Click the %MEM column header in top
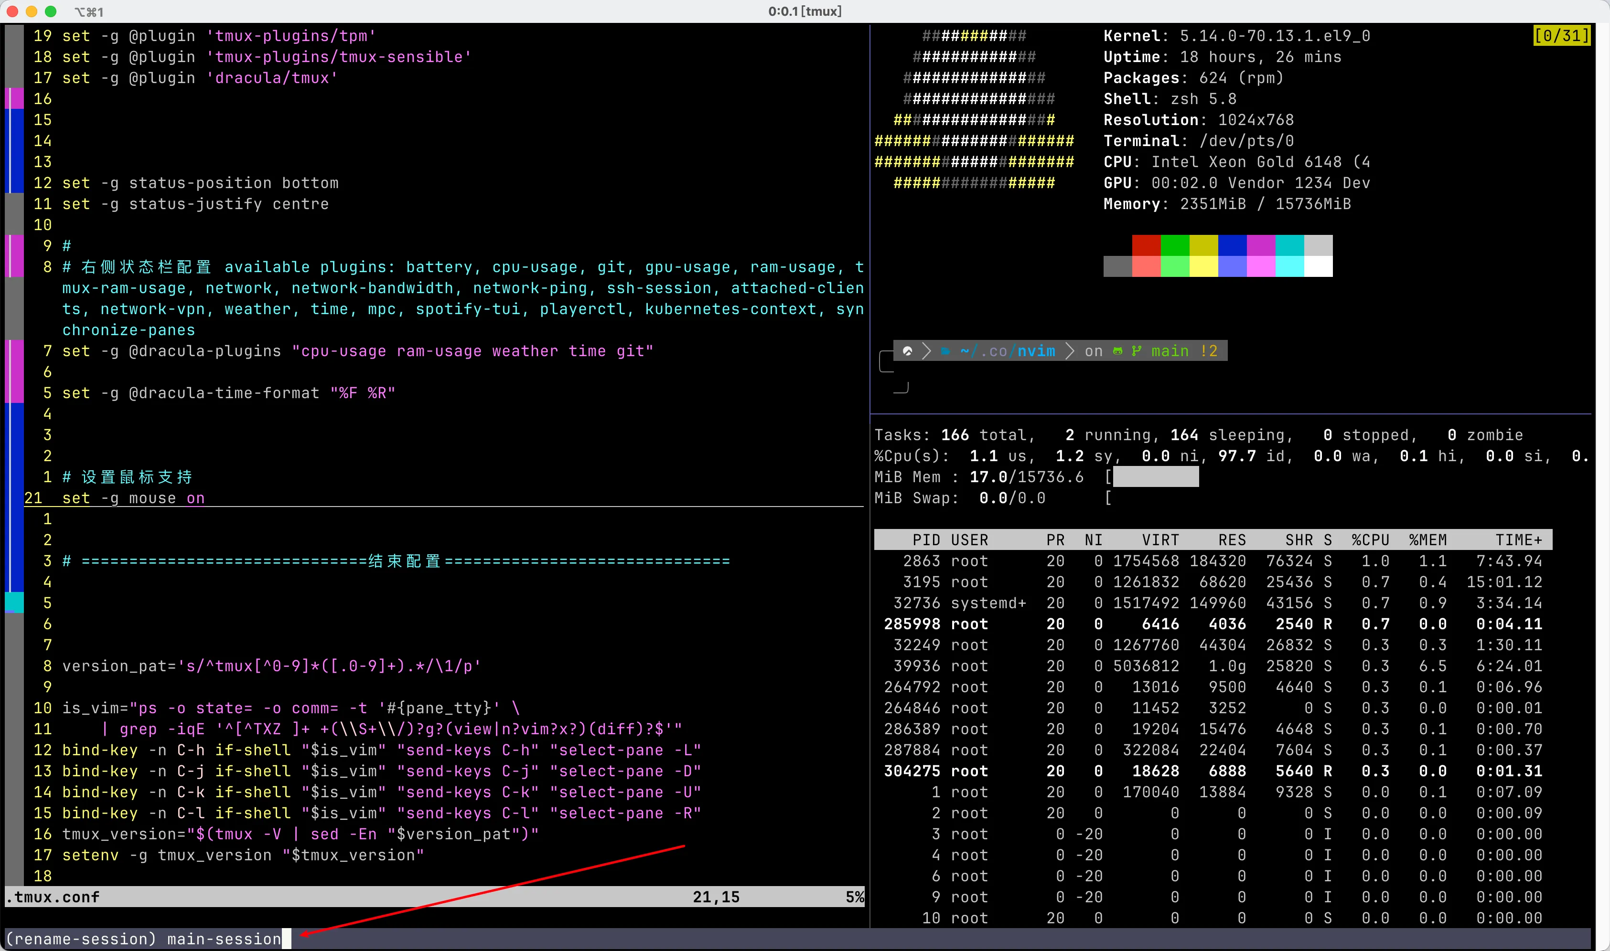 pyautogui.click(x=1428, y=539)
